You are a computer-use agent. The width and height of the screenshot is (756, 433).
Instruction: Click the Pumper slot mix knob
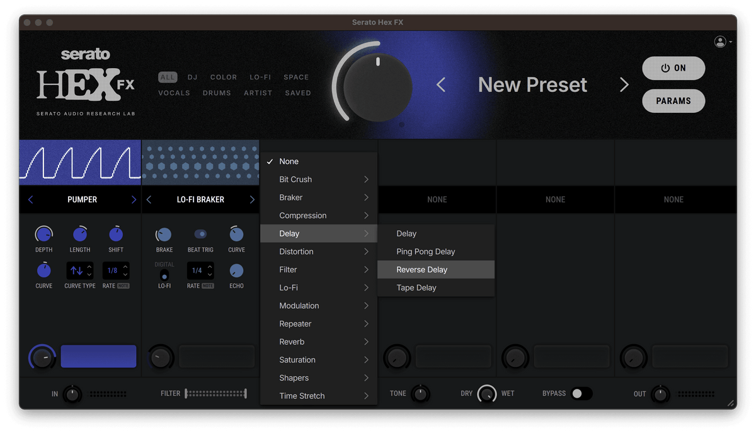[x=42, y=357]
